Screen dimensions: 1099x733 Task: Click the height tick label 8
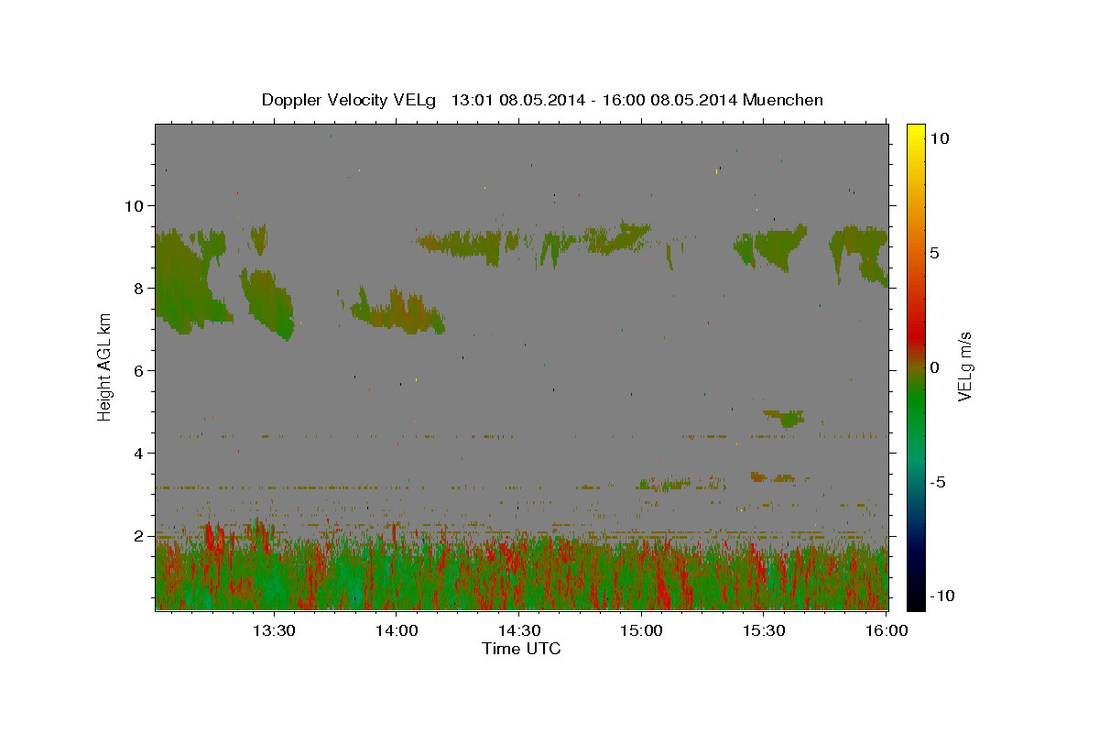click(138, 288)
